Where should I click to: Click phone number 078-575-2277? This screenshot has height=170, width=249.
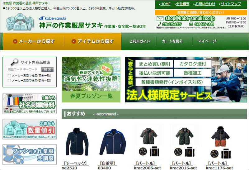172,24
